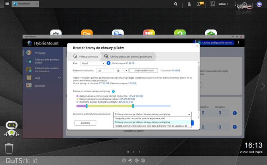Screen dimensions: 267x165
Task: Open the orange File Station desktop icon
Action: (87, 33)
